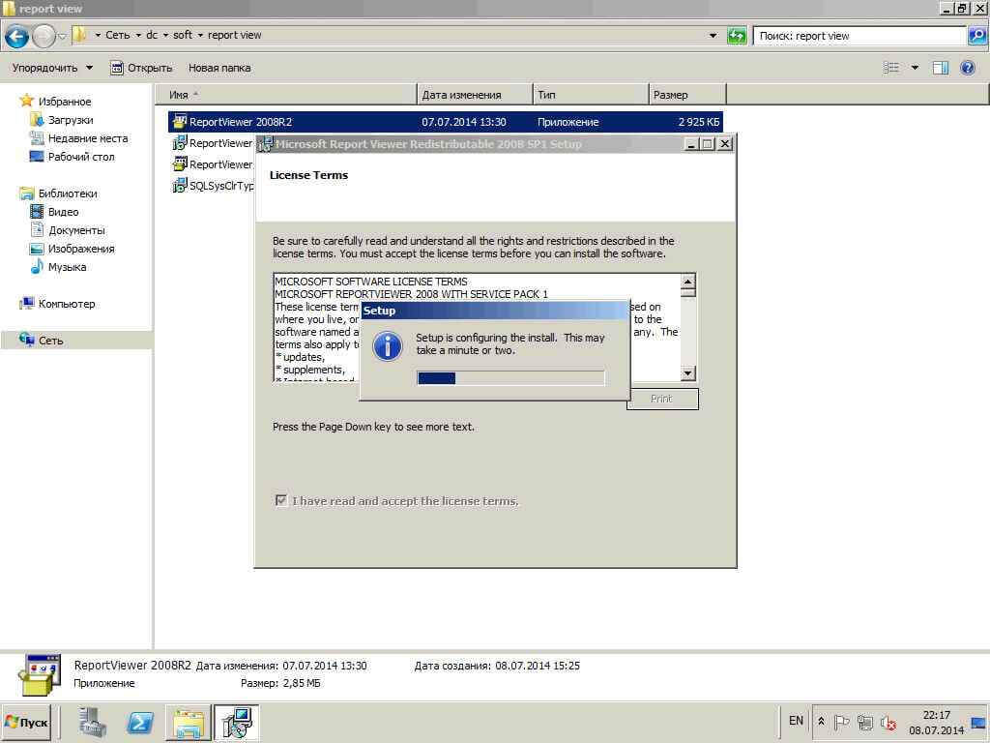Image resolution: width=990 pixels, height=743 pixels.
Task: Select the date 07.07.2014 13:30 cell
Action: [463, 122]
